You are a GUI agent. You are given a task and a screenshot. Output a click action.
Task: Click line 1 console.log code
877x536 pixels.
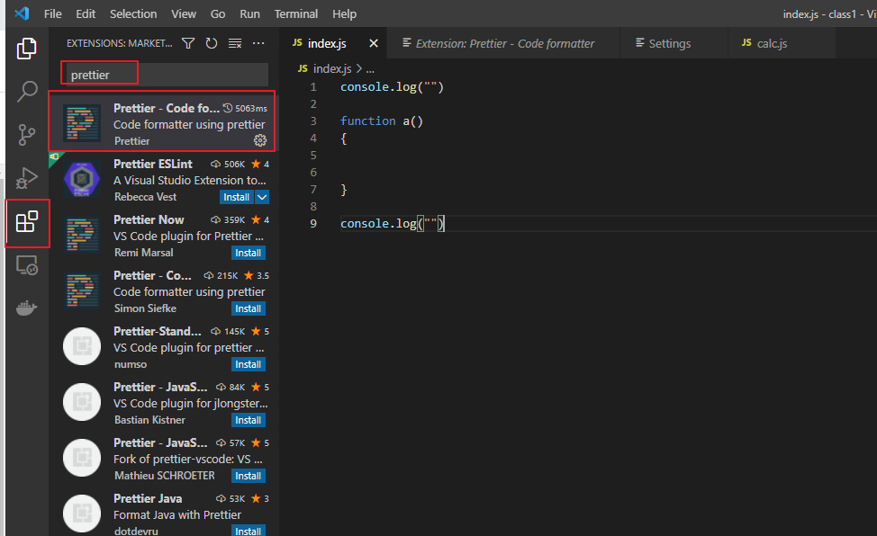click(392, 86)
